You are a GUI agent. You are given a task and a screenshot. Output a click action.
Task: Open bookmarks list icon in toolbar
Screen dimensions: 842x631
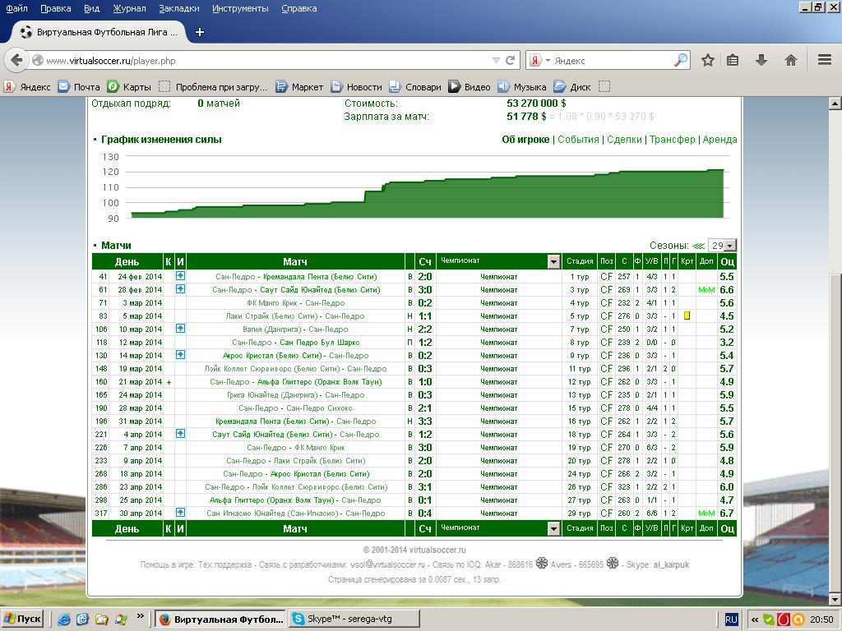pyautogui.click(x=733, y=60)
